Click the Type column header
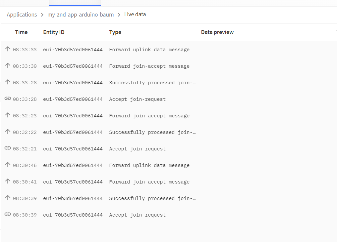This screenshot has width=337, height=242. (x=115, y=32)
